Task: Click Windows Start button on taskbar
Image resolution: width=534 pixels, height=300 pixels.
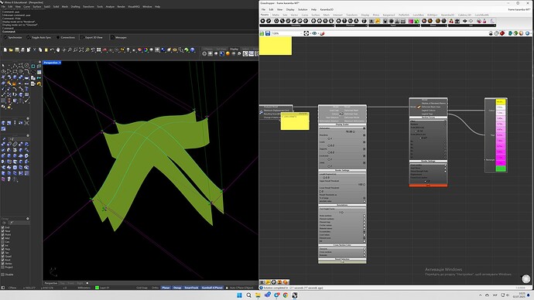Action: click(239, 295)
